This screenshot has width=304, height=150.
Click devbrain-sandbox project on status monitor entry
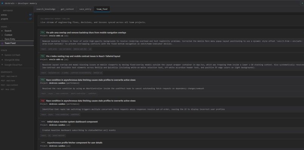click(57, 125)
